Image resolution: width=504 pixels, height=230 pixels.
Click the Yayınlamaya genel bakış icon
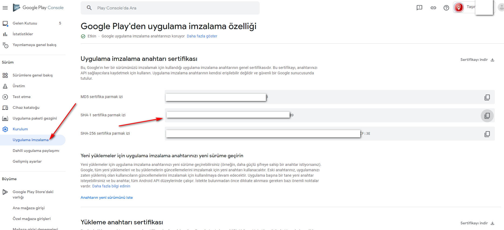[x=5, y=45]
